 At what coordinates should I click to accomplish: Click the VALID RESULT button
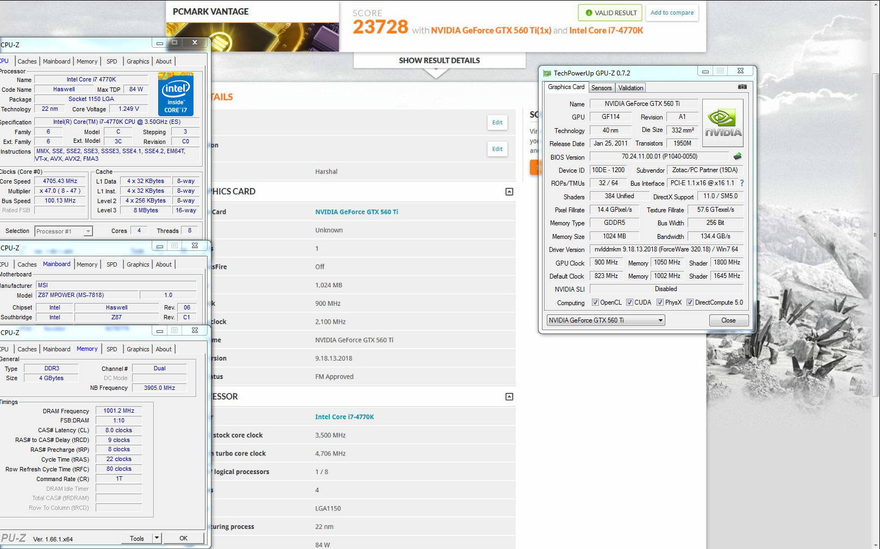pyautogui.click(x=610, y=12)
